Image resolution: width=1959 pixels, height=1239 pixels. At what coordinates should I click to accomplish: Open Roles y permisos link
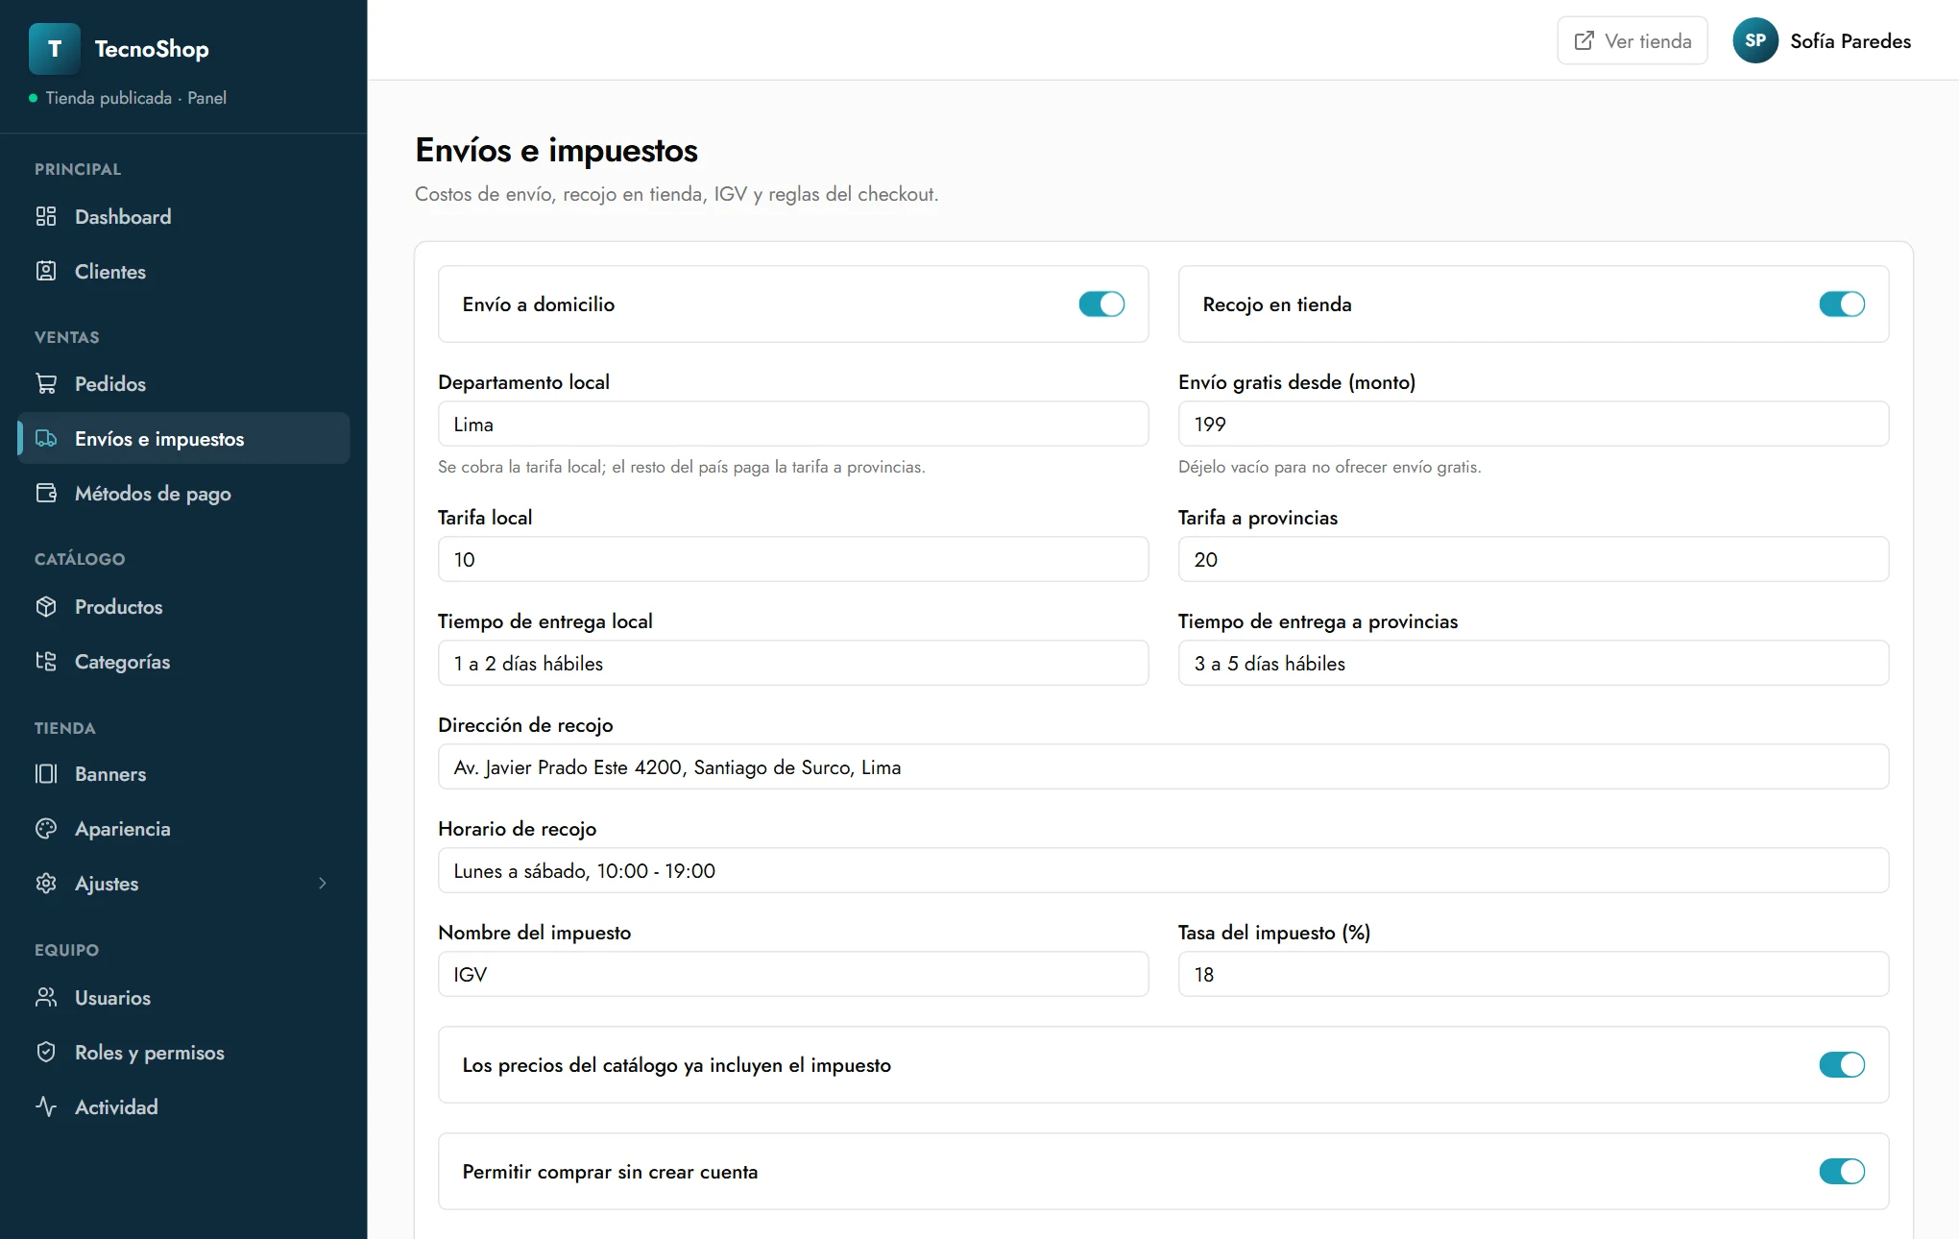tap(183, 1052)
